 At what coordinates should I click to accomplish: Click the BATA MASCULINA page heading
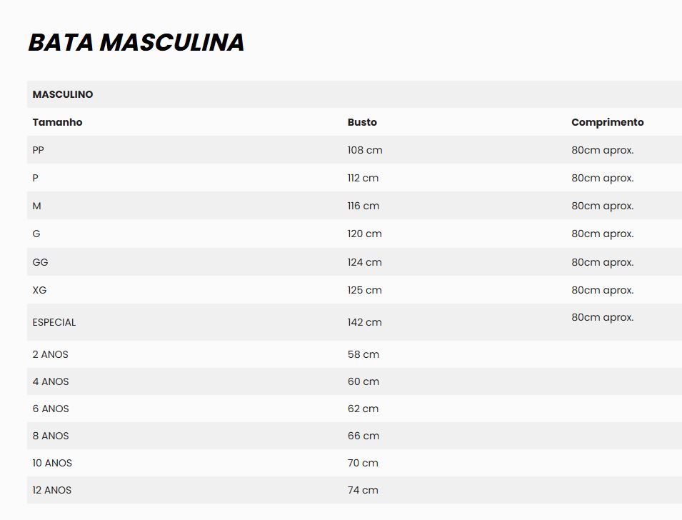136,43
